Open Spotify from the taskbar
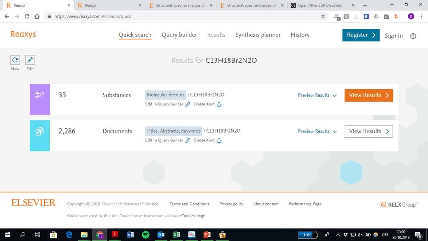 click(x=145, y=235)
